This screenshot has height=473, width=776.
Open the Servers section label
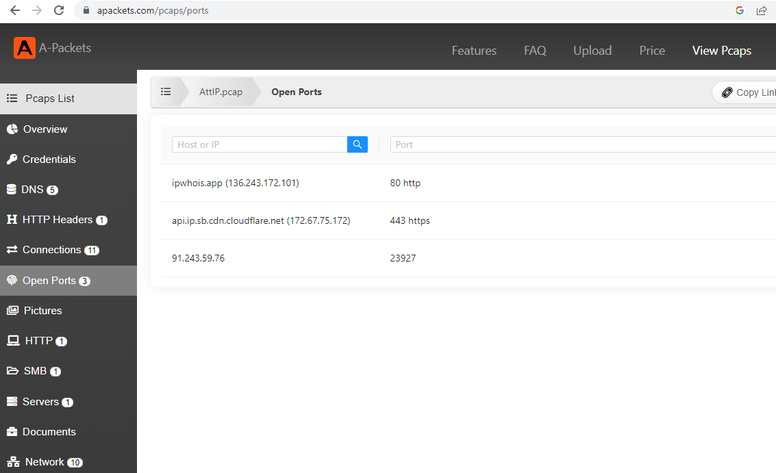point(40,402)
